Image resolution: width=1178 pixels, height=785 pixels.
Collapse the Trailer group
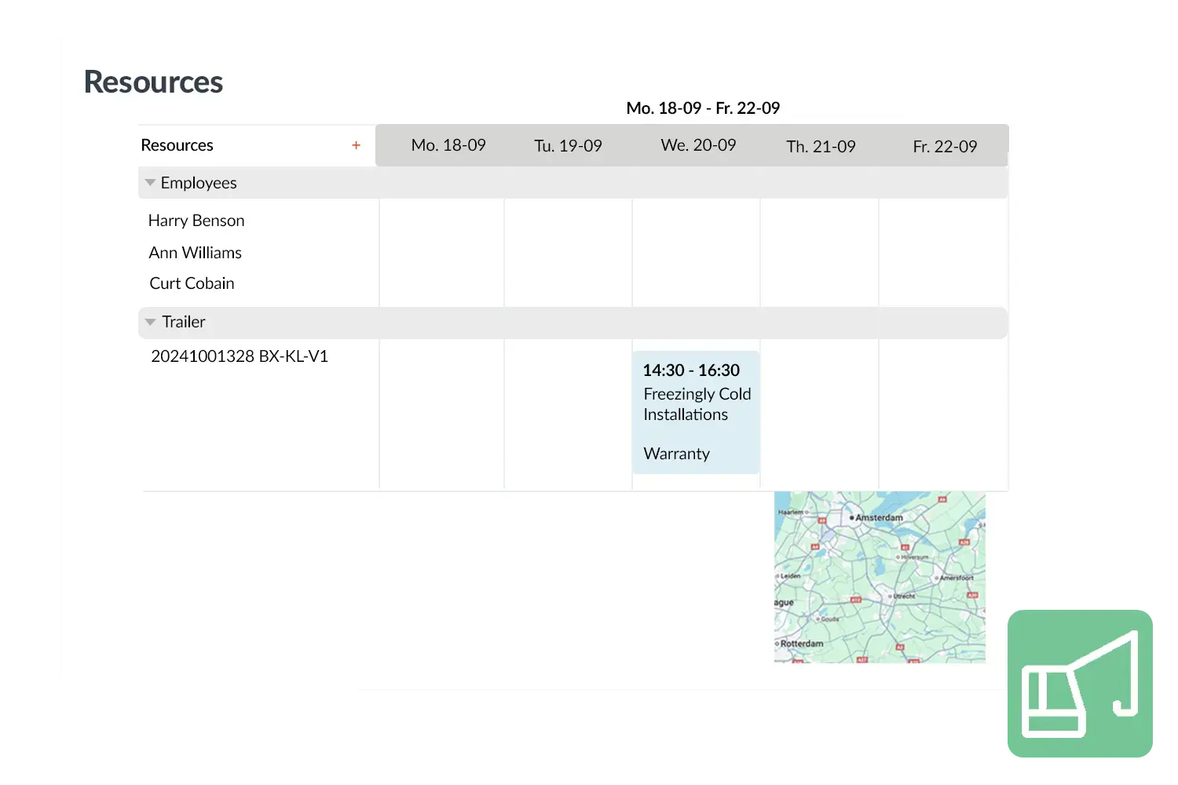tap(150, 323)
